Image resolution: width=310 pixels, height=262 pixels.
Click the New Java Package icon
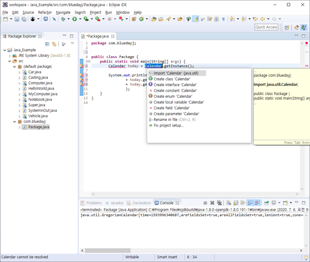[x=134, y=19]
